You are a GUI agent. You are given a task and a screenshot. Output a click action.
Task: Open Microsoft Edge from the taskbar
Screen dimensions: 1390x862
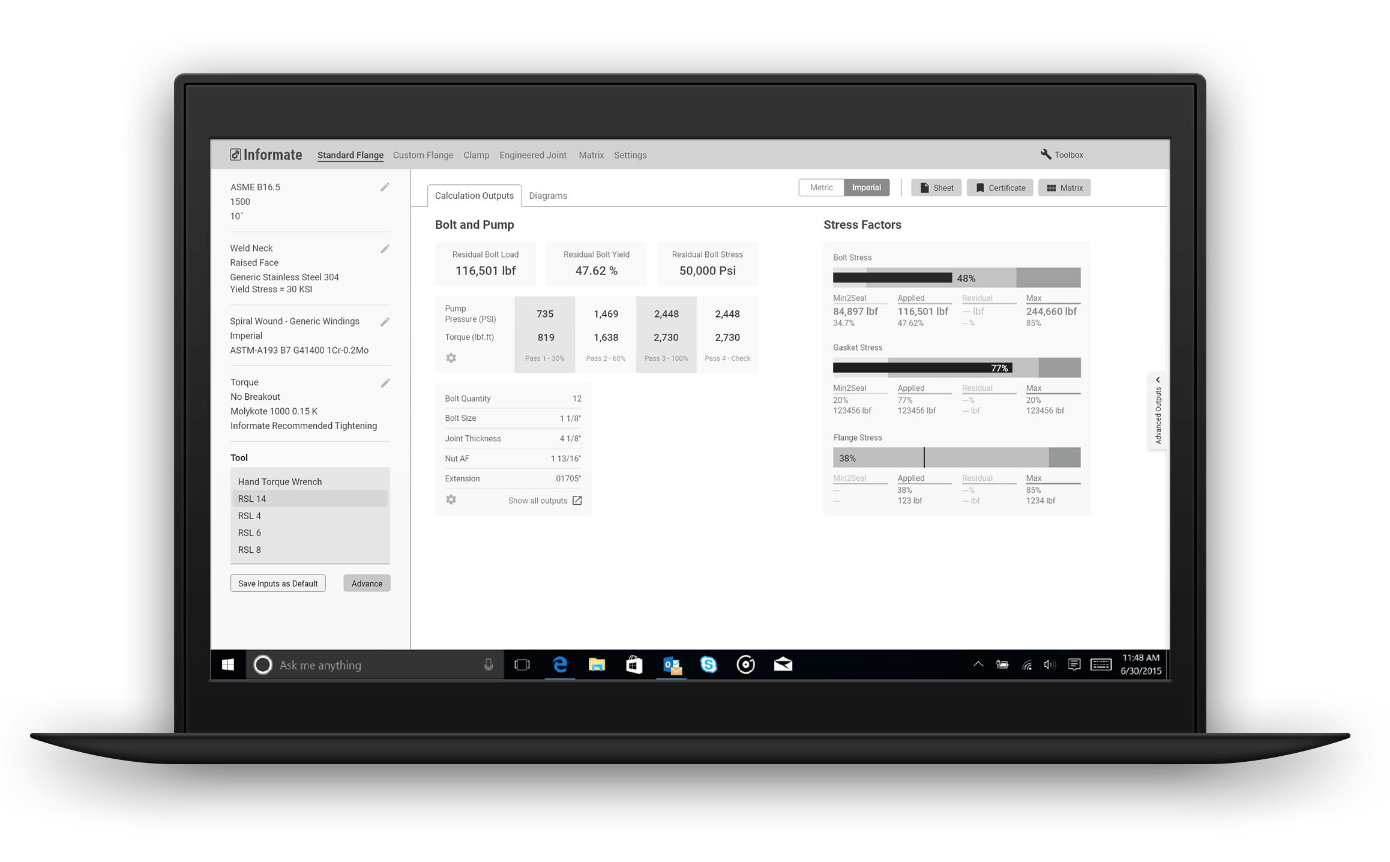click(559, 665)
